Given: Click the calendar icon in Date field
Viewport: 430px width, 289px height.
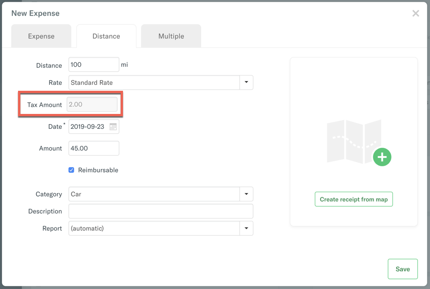Looking at the screenshot, I should (x=113, y=126).
